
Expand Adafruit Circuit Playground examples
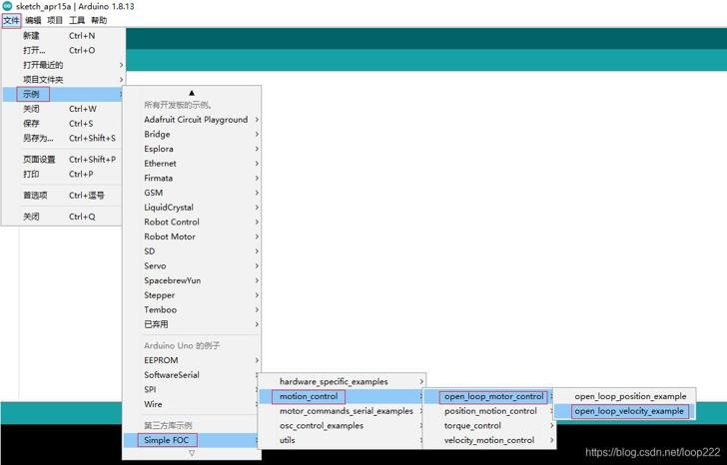tap(192, 120)
